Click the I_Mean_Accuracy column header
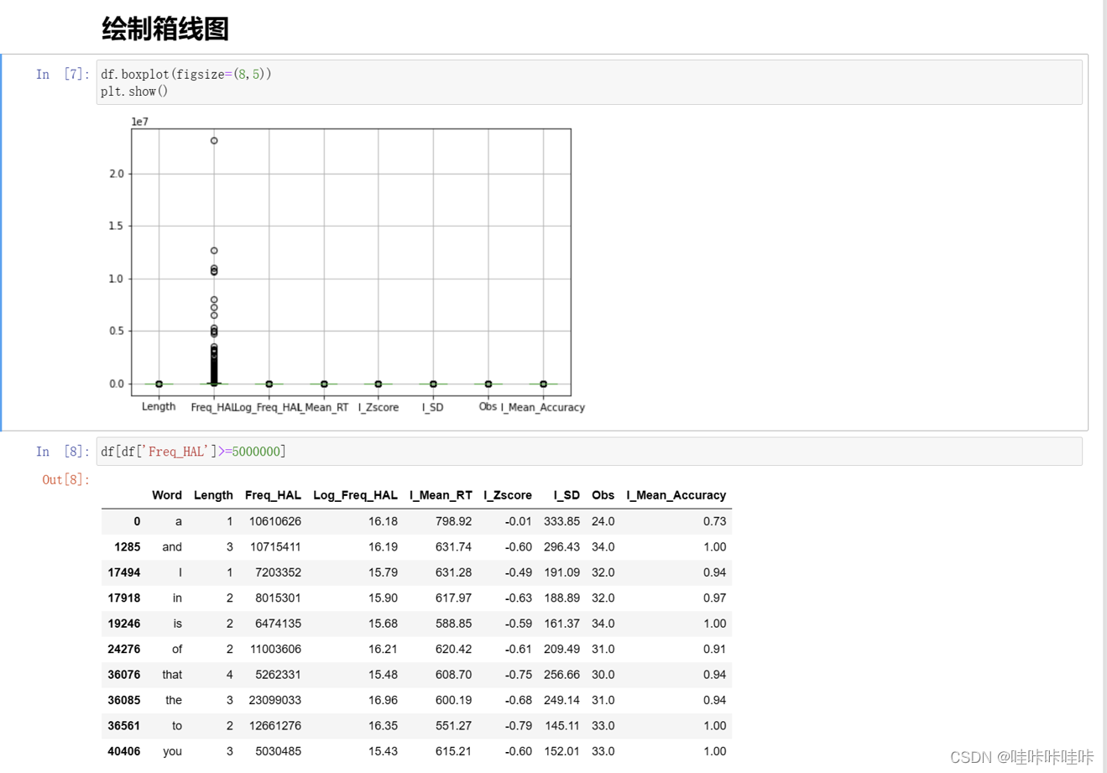Screen dimensions: 1107x773 676,495
